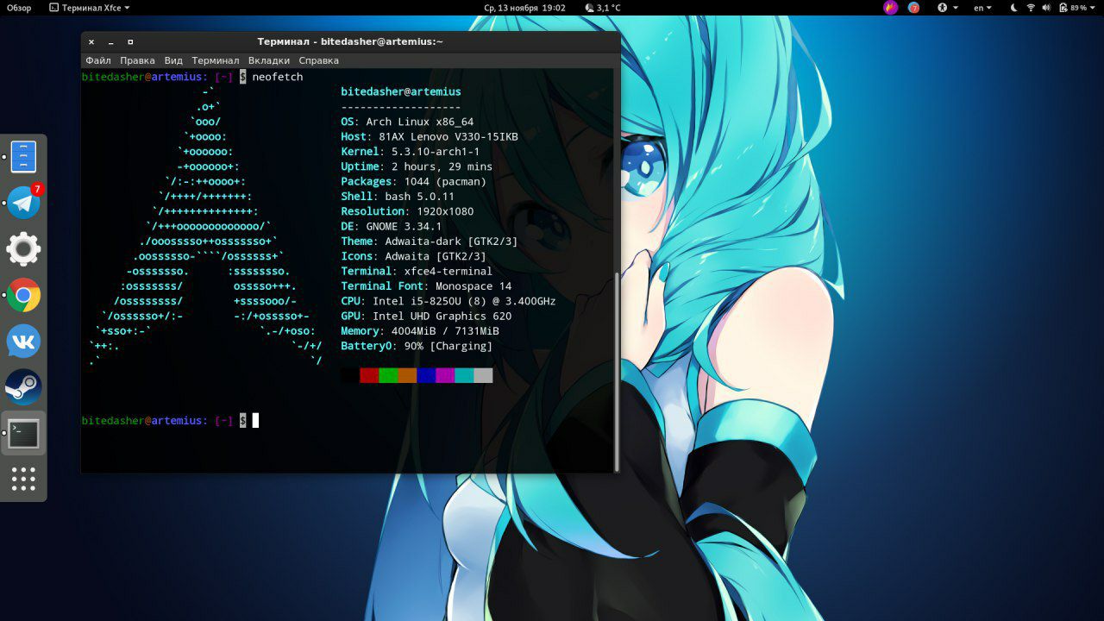
Task: Open the Обзор activities overview
Action: [19, 8]
